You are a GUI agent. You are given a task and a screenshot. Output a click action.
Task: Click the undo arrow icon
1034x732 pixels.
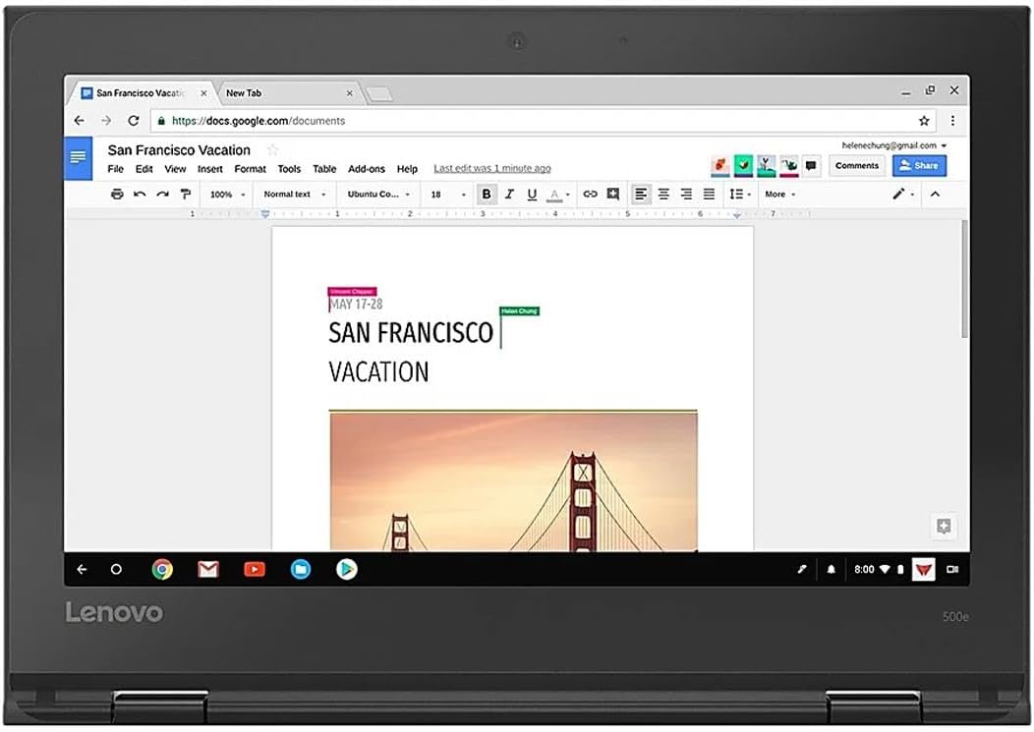tap(140, 195)
